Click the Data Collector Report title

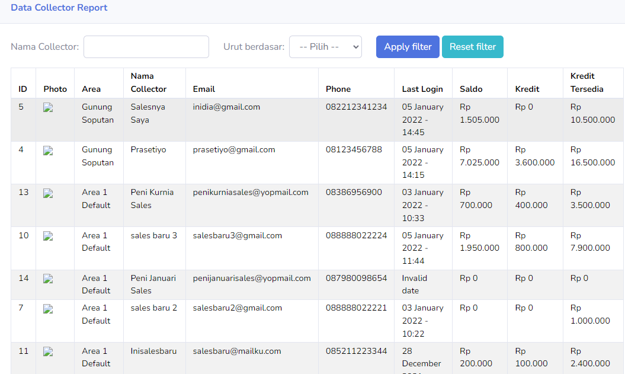pyautogui.click(x=59, y=8)
